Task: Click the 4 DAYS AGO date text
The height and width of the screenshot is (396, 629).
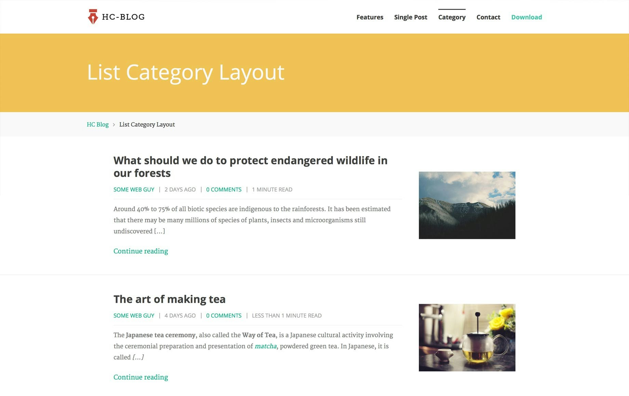Action: (180, 316)
